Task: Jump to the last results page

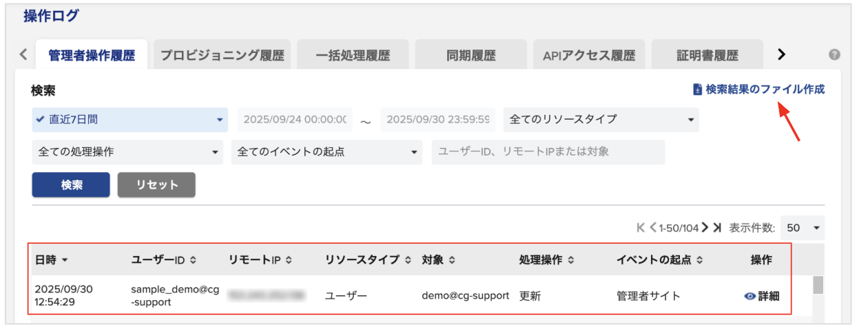Action: pos(717,227)
